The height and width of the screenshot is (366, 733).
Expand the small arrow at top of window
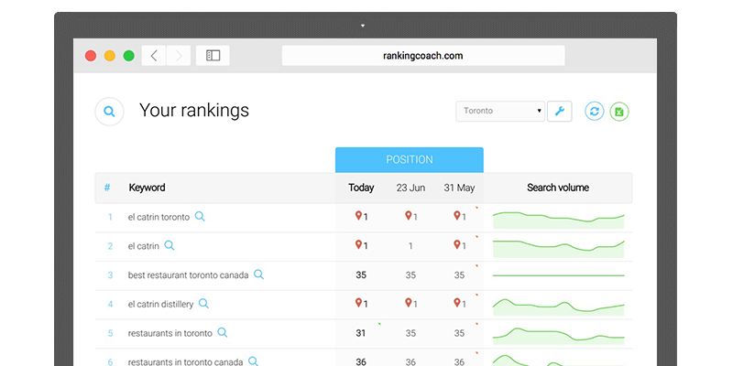pyautogui.click(x=363, y=25)
